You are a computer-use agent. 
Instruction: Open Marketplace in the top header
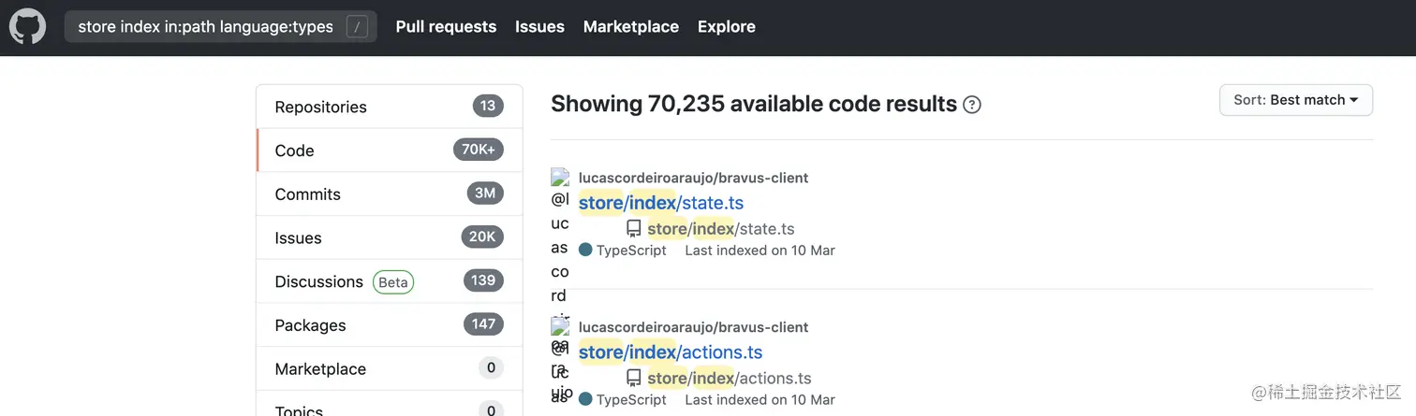pos(630,27)
